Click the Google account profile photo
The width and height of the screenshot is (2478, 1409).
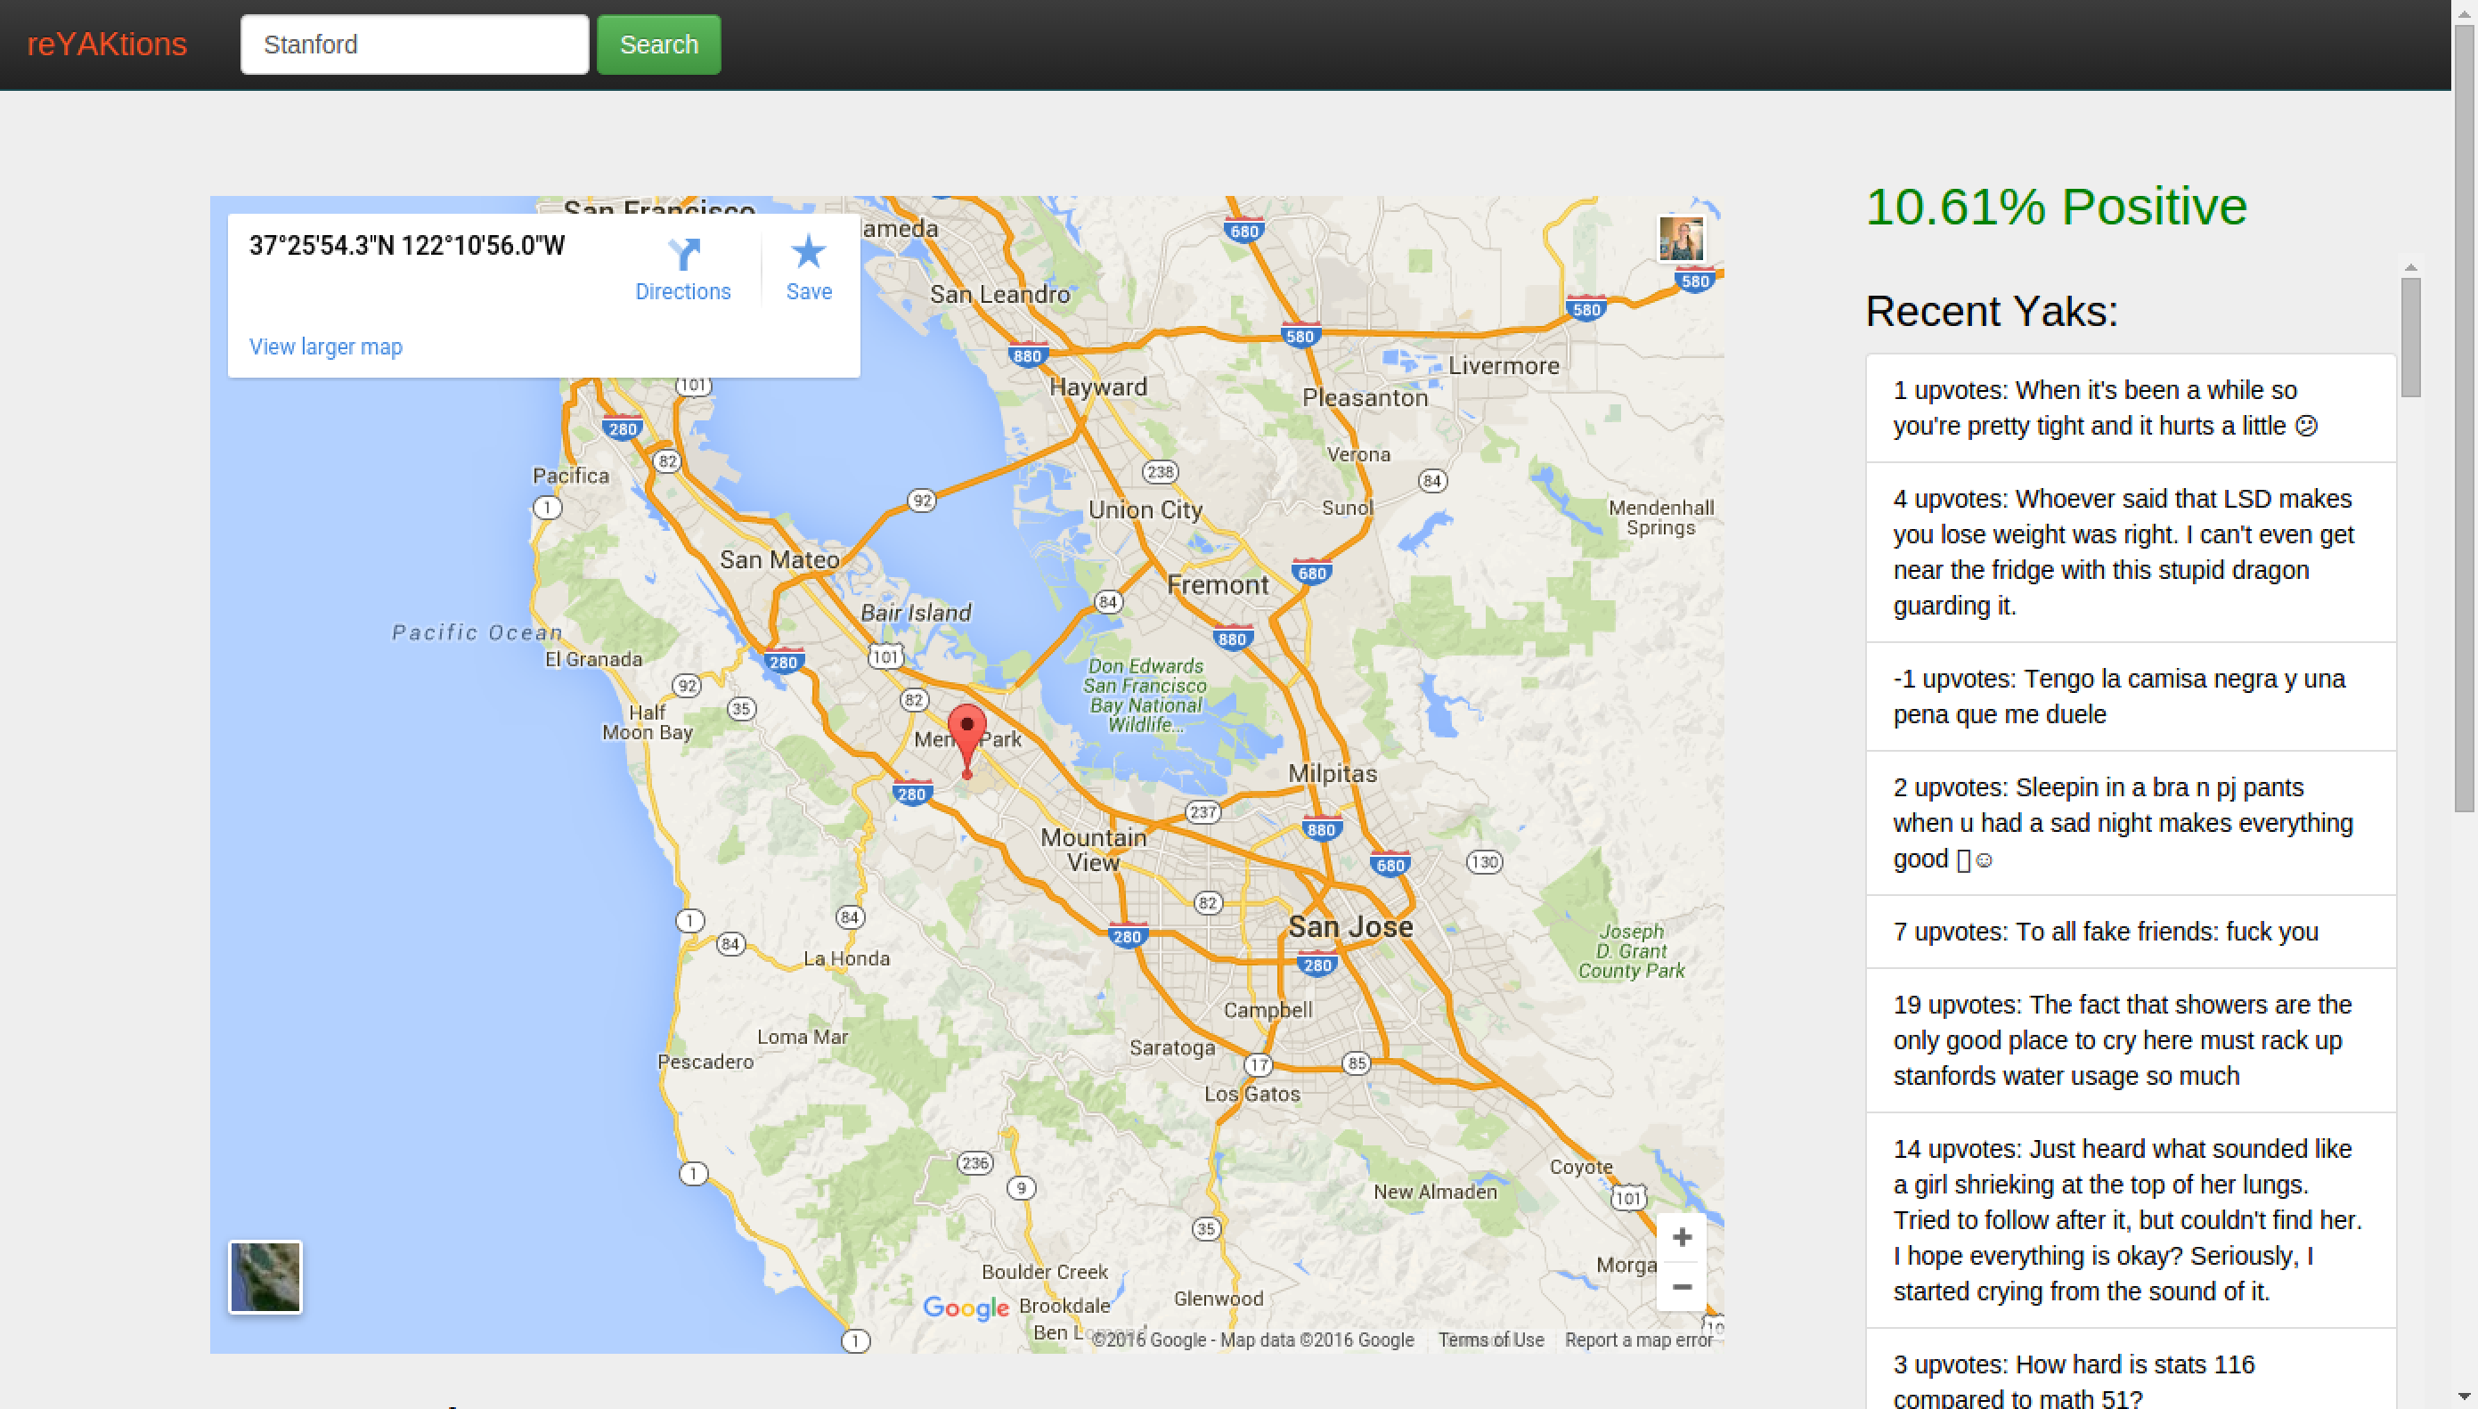1681,239
